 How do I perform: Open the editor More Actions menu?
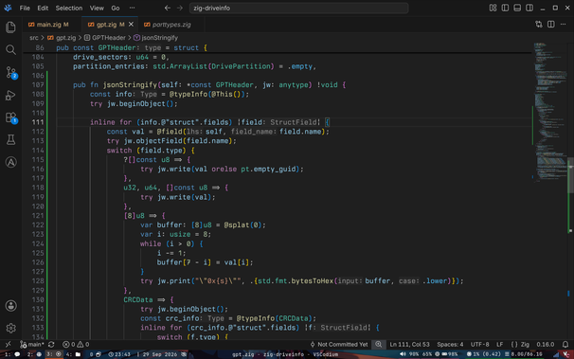(563, 24)
